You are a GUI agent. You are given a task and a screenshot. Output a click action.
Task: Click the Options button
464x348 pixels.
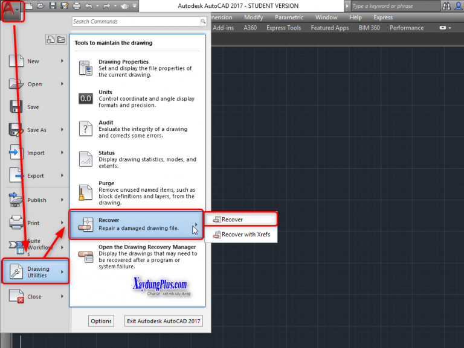point(101,321)
